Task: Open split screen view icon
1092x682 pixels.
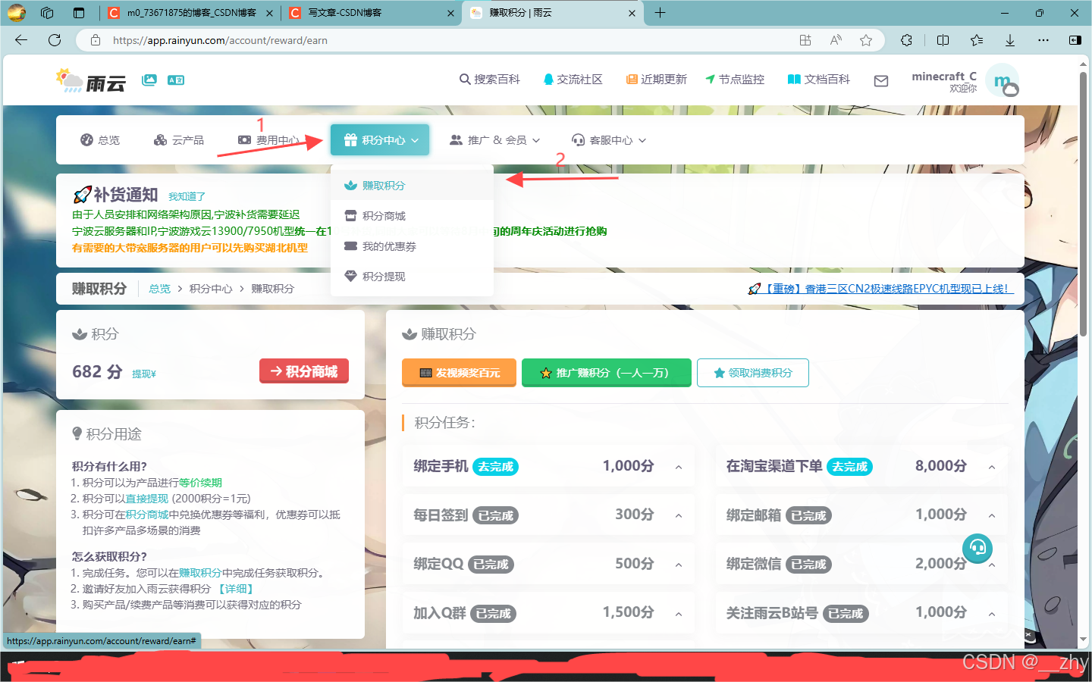Action: [x=943, y=40]
